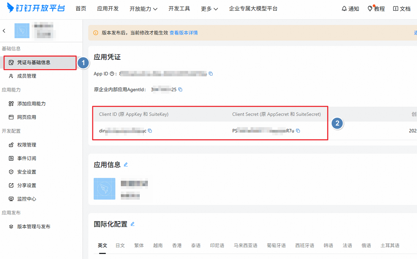
Task: Click the 版本管理与发布 layers icon
Action: 11,227
